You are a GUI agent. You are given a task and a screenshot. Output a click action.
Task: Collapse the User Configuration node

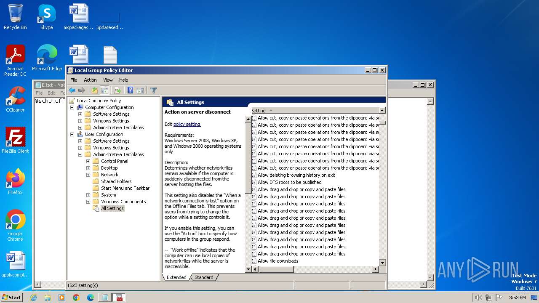[x=72, y=134]
